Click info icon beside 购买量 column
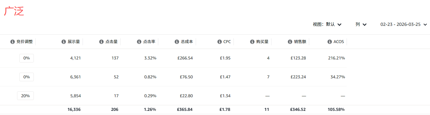This screenshot has height=115, width=430. pos(252,42)
